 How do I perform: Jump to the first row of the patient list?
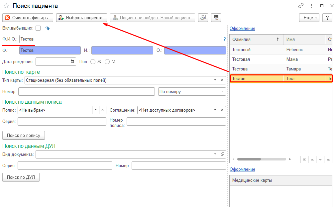[x=304, y=159]
